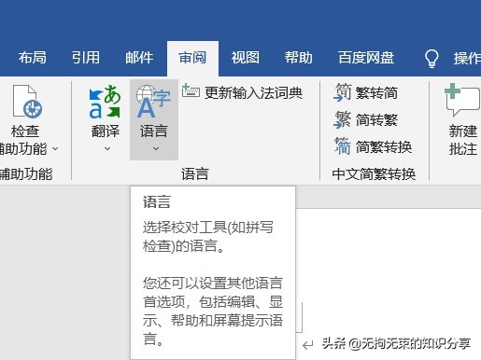This screenshot has width=481, height=360.
Task: Click the 检查 label under accessibility icon
Action: click(25, 131)
